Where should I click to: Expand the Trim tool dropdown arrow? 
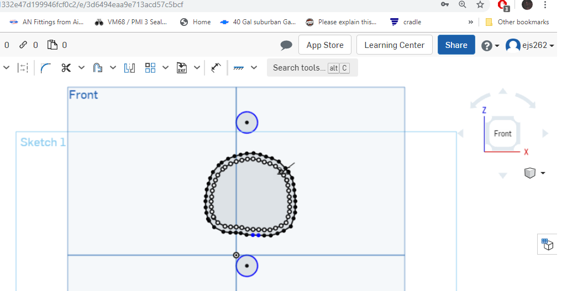point(81,68)
